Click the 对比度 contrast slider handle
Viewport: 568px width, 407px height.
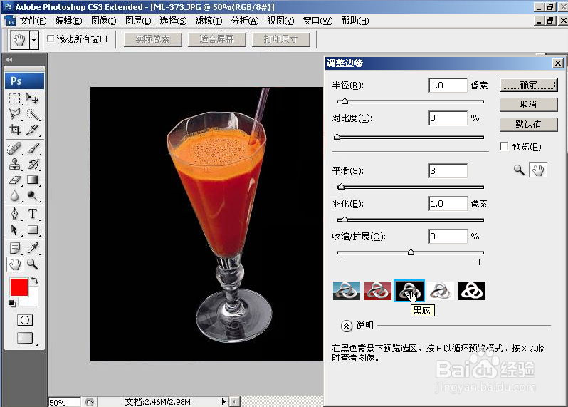pyautogui.click(x=337, y=137)
